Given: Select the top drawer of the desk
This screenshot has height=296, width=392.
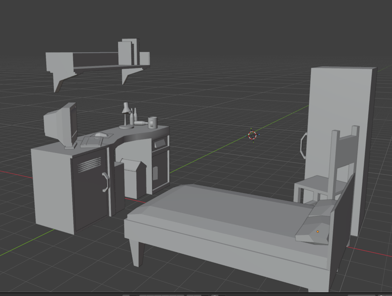Looking at the screenshot, I should [x=160, y=143].
